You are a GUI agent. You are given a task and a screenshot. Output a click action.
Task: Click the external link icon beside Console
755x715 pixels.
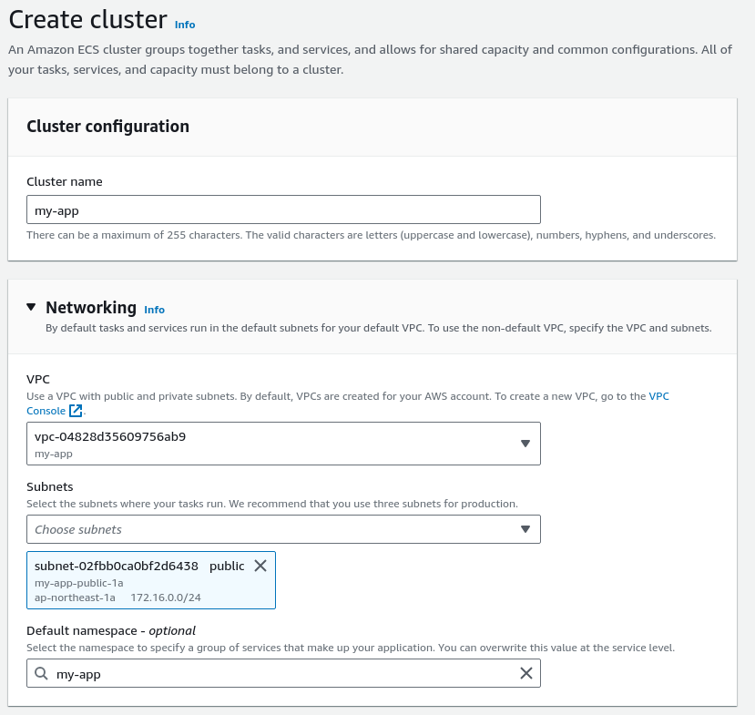coord(76,411)
